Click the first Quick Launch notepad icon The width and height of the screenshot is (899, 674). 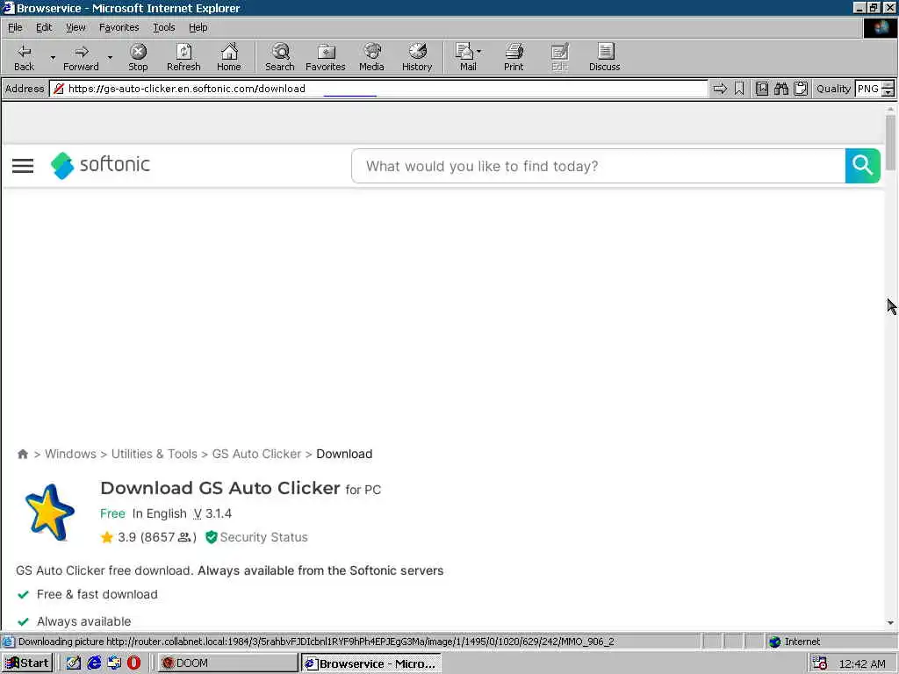pyautogui.click(x=74, y=663)
